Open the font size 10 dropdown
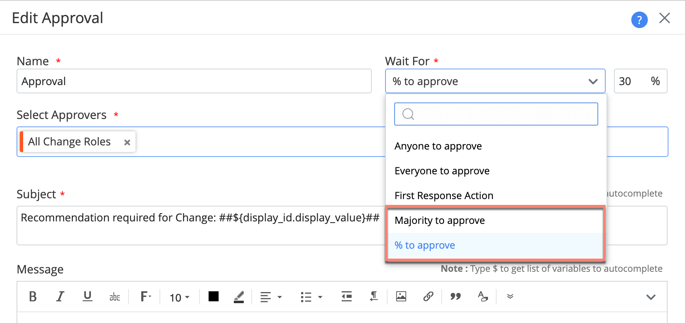Viewport: 685px width, 323px height. 179,297
